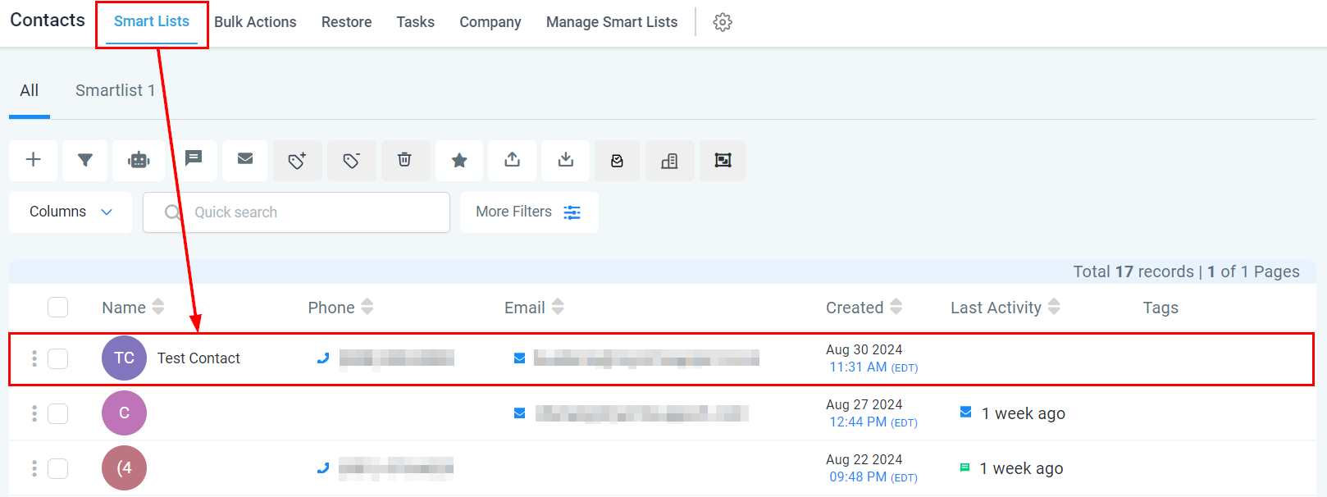
Task: Click the robot automation icon
Action: (x=139, y=160)
